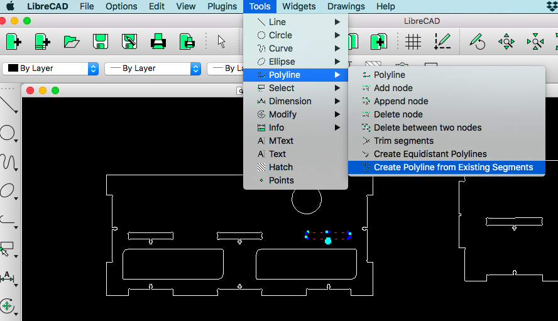Click the cyan node on selected segment
This screenshot has height=321, width=558.
pyautogui.click(x=328, y=241)
